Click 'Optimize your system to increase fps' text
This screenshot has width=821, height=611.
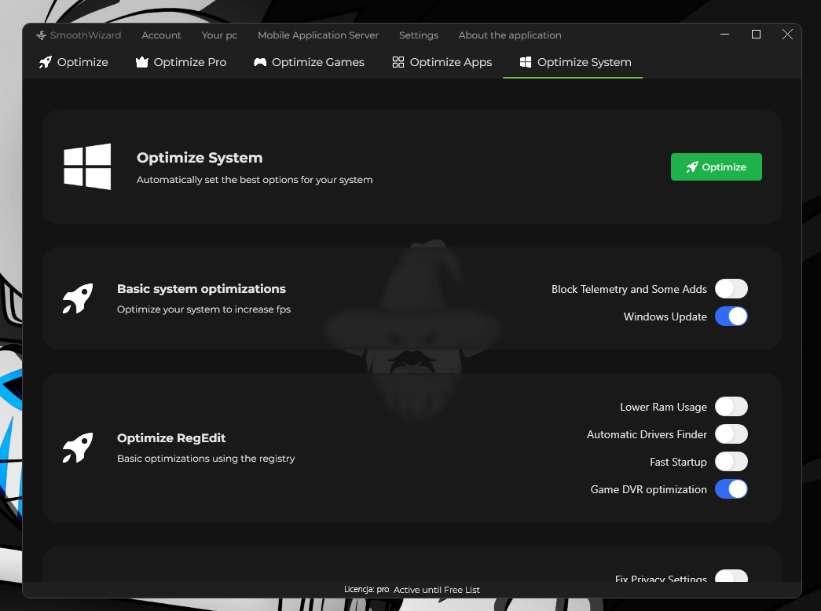click(x=203, y=309)
